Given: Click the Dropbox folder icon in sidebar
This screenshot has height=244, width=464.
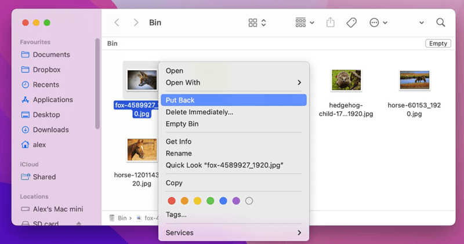Looking at the screenshot, I should pyautogui.click(x=26, y=70).
